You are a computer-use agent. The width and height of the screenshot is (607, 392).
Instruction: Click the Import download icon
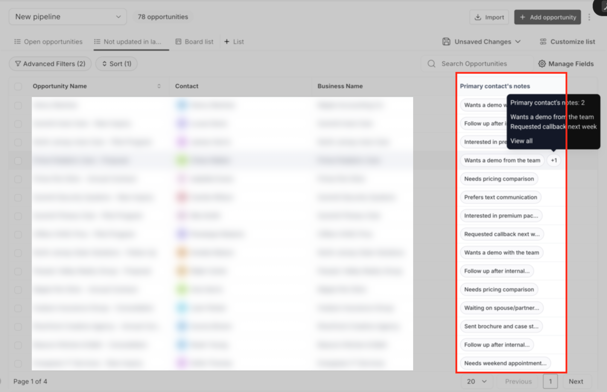tap(478, 17)
